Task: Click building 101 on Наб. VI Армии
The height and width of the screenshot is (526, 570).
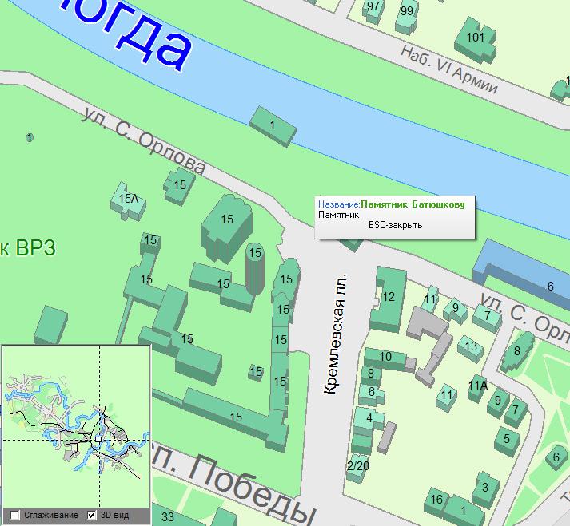Action: pyautogui.click(x=475, y=38)
